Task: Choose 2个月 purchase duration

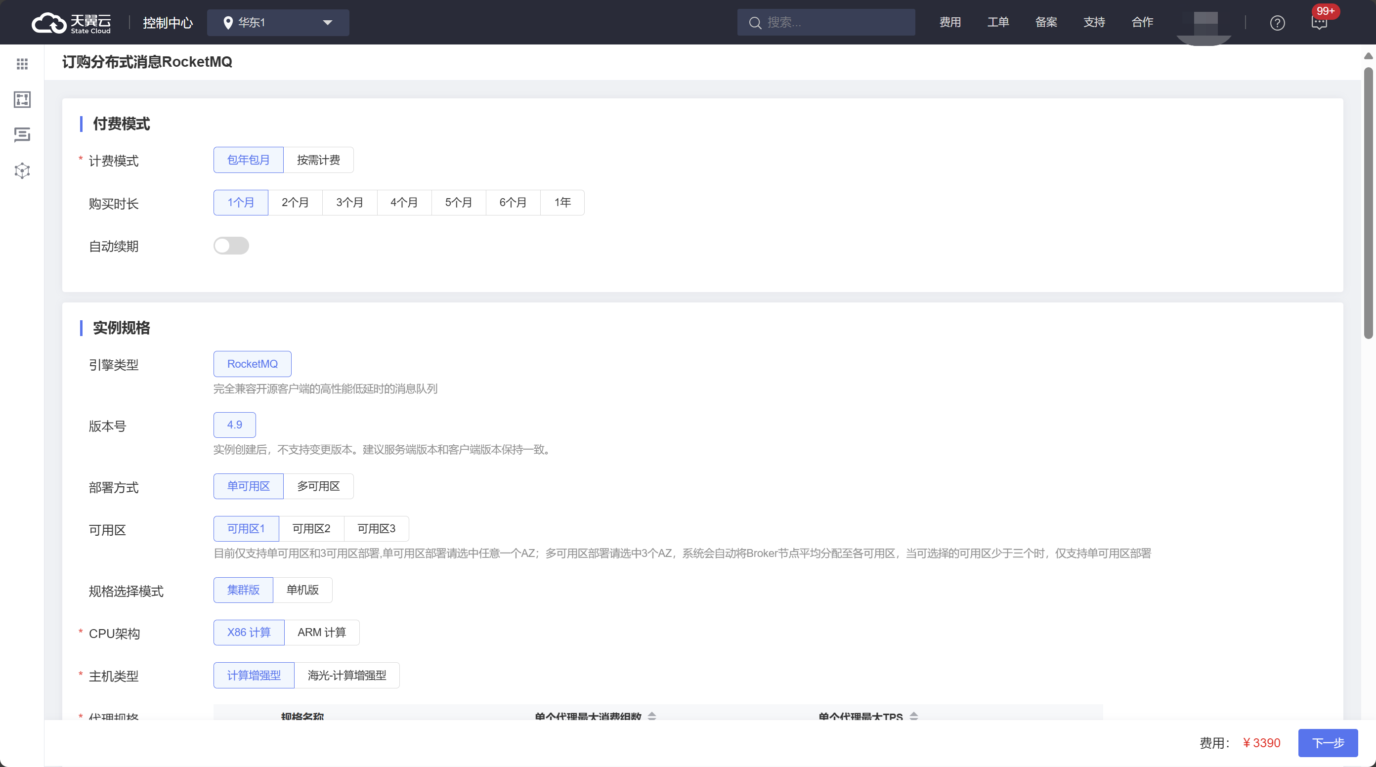Action: 296,203
